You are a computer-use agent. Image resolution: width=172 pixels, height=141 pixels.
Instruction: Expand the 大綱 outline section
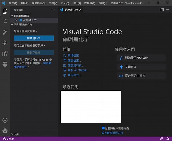coord(12,134)
